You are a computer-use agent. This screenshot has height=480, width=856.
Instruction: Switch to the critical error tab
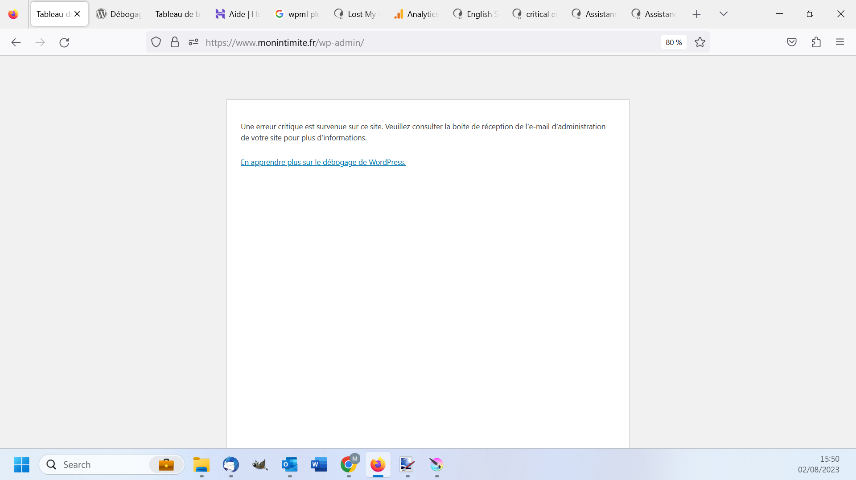[535, 14]
